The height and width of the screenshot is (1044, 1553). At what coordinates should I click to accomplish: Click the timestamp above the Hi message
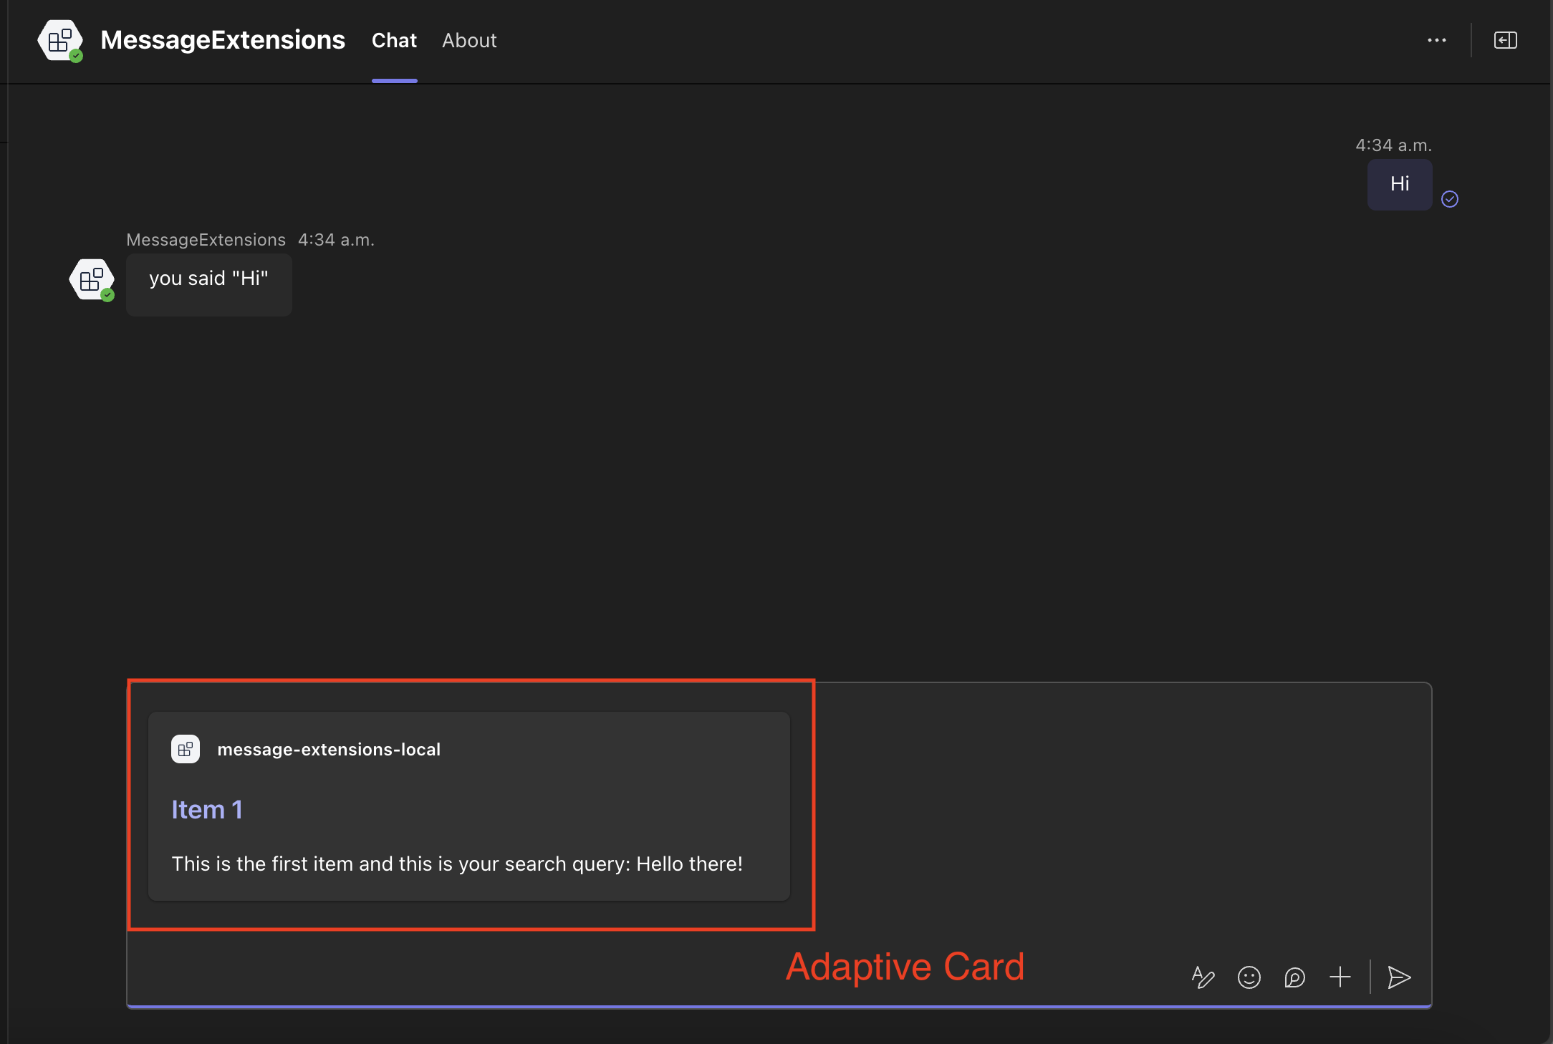[x=1393, y=144]
